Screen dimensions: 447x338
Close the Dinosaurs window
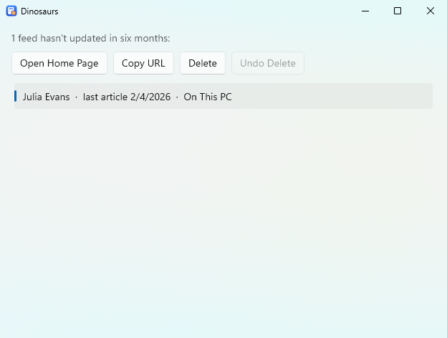pyautogui.click(x=431, y=11)
